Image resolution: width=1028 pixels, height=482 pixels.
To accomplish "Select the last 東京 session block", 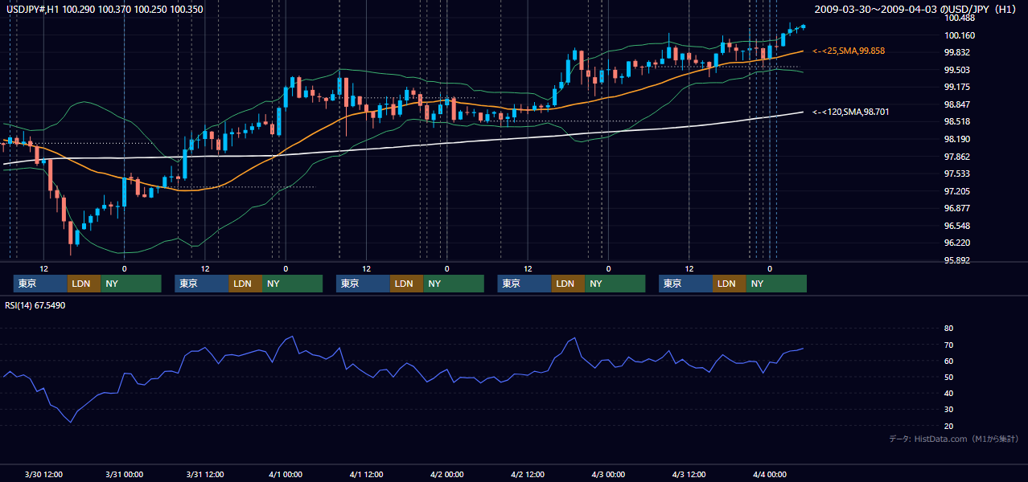I will point(685,284).
